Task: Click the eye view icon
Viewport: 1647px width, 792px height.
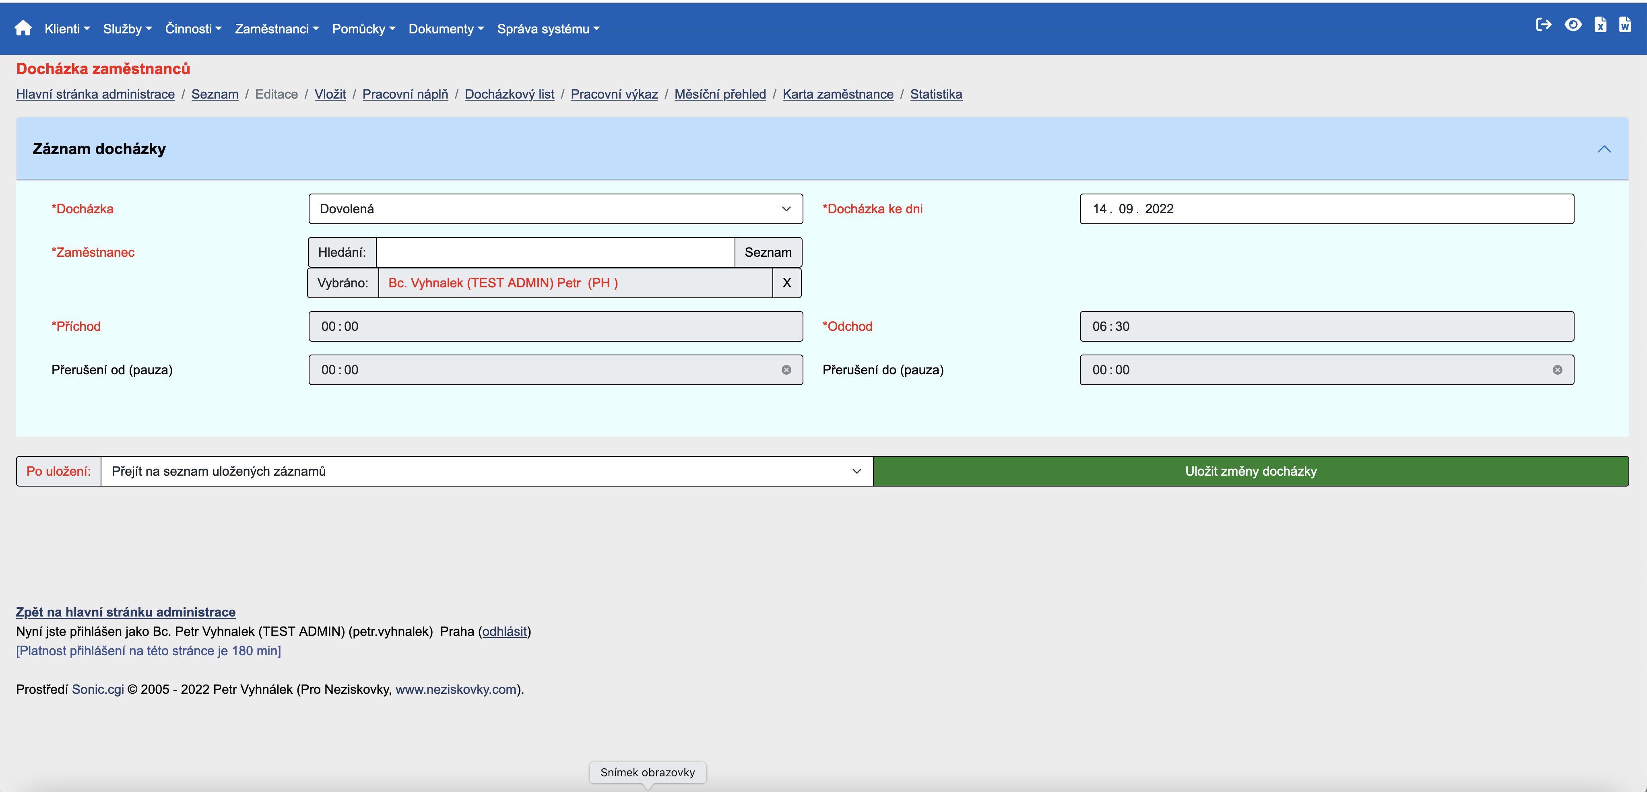Action: [x=1573, y=25]
